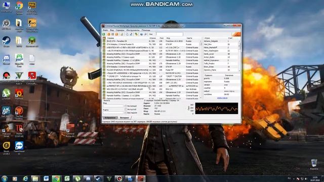Click the Add Server toolbar icon
324x182 pixels.
109,34
